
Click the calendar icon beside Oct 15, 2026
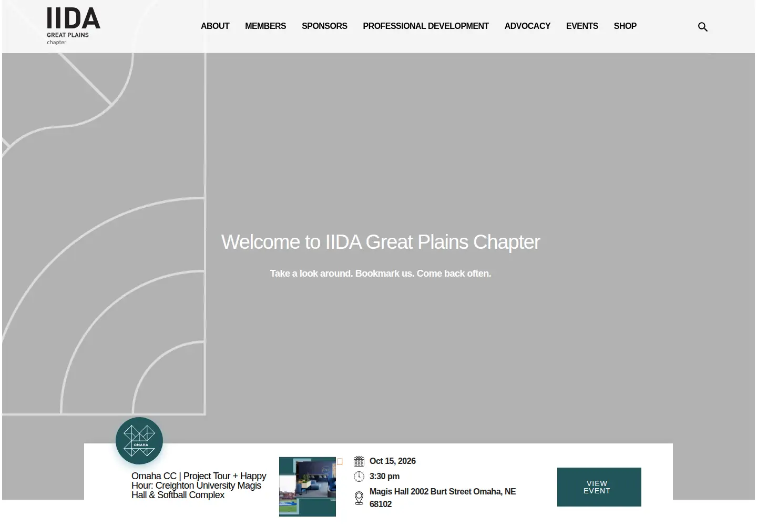[359, 461]
